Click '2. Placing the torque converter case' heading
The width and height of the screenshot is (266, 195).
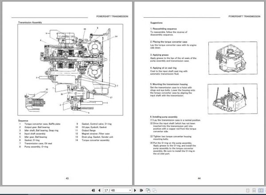click(168, 42)
